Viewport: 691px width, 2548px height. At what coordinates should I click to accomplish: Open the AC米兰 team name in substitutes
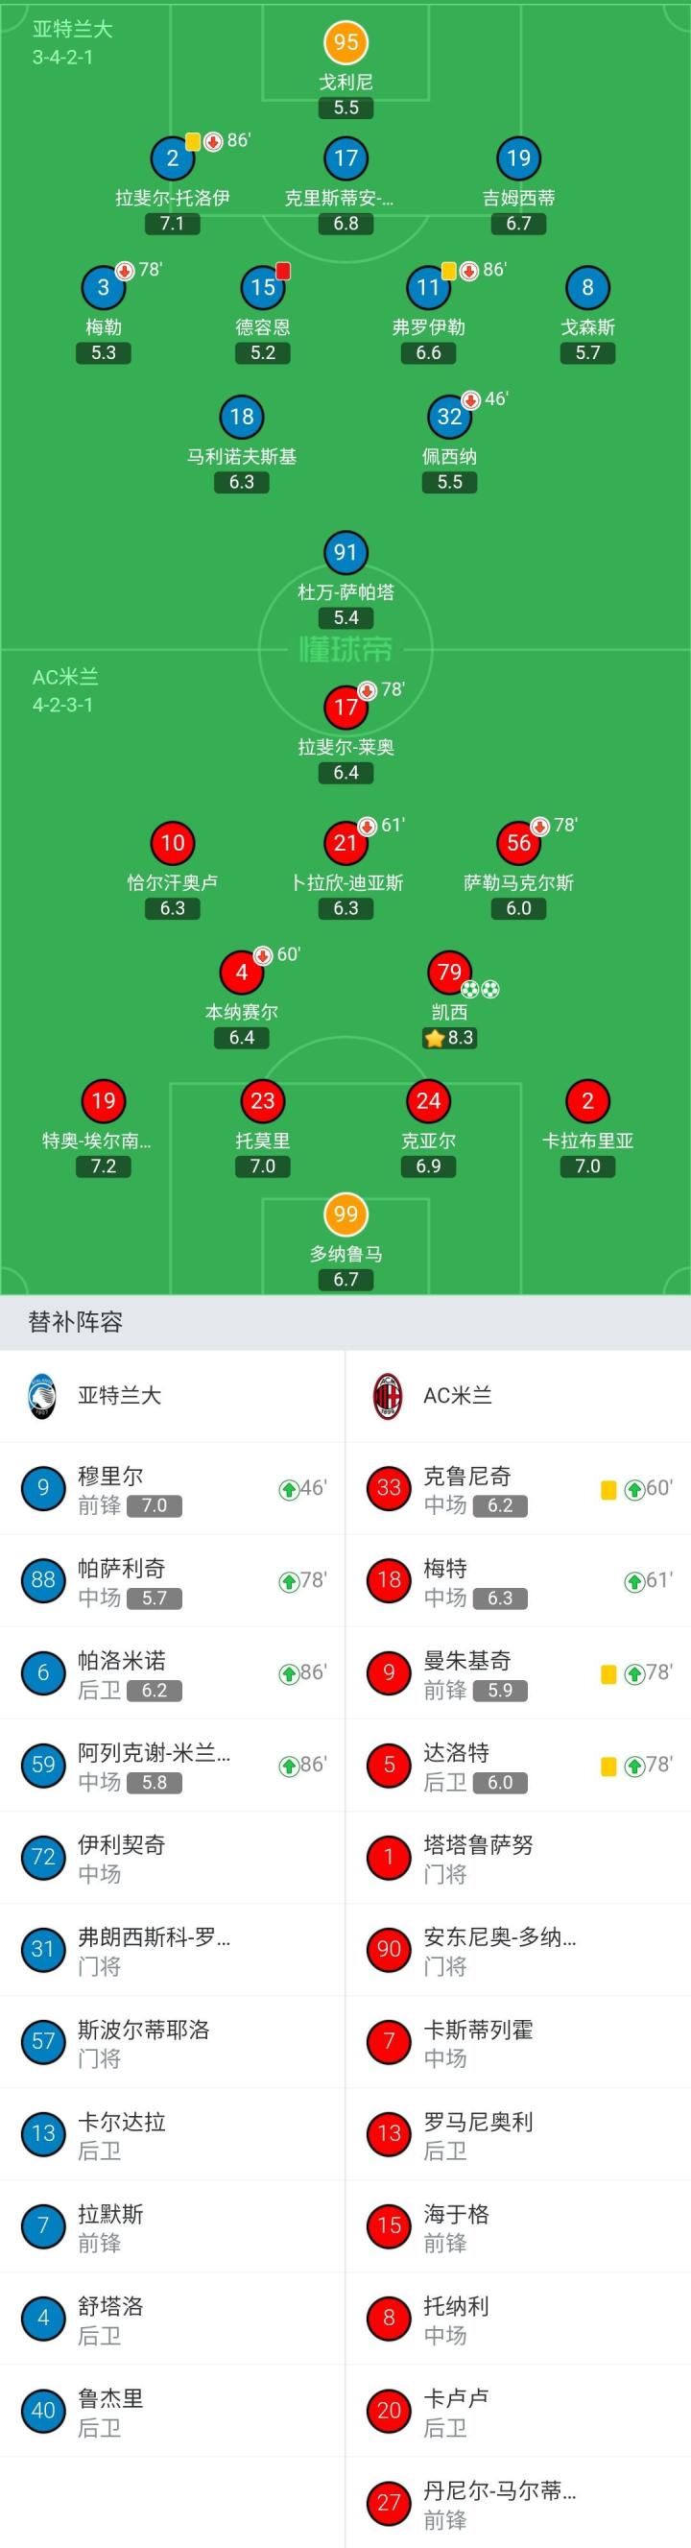pyautogui.click(x=458, y=1396)
